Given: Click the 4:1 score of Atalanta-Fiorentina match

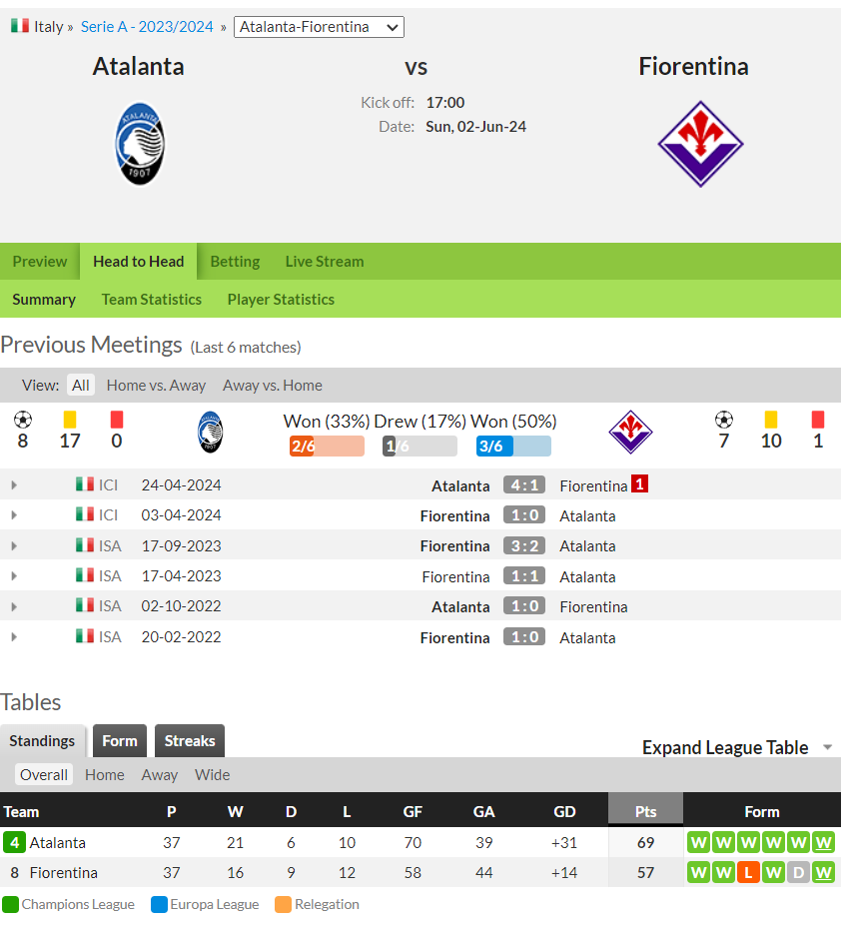Looking at the screenshot, I should [x=524, y=485].
